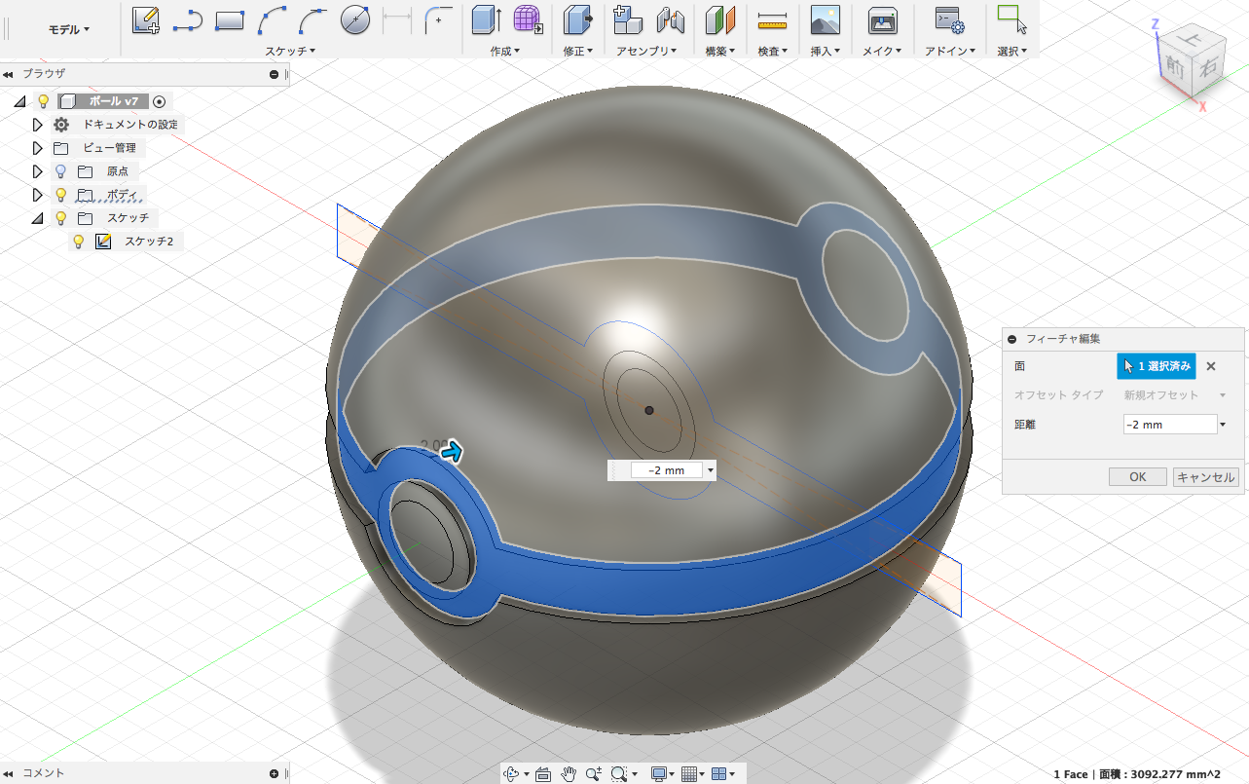Click the Measure ruler icon
This screenshot has height=784, width=1249.
point(772,19)
